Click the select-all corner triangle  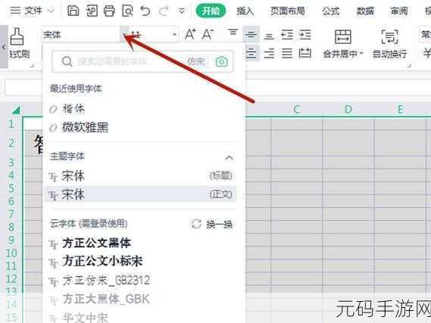[17, 110]
